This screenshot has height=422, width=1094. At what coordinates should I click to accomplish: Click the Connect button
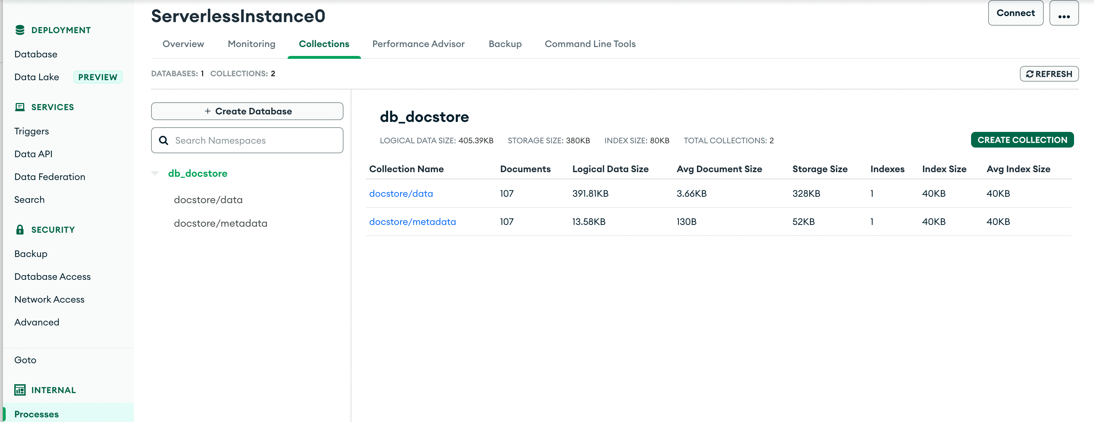pyautogui.click(x=1015, y=13)
